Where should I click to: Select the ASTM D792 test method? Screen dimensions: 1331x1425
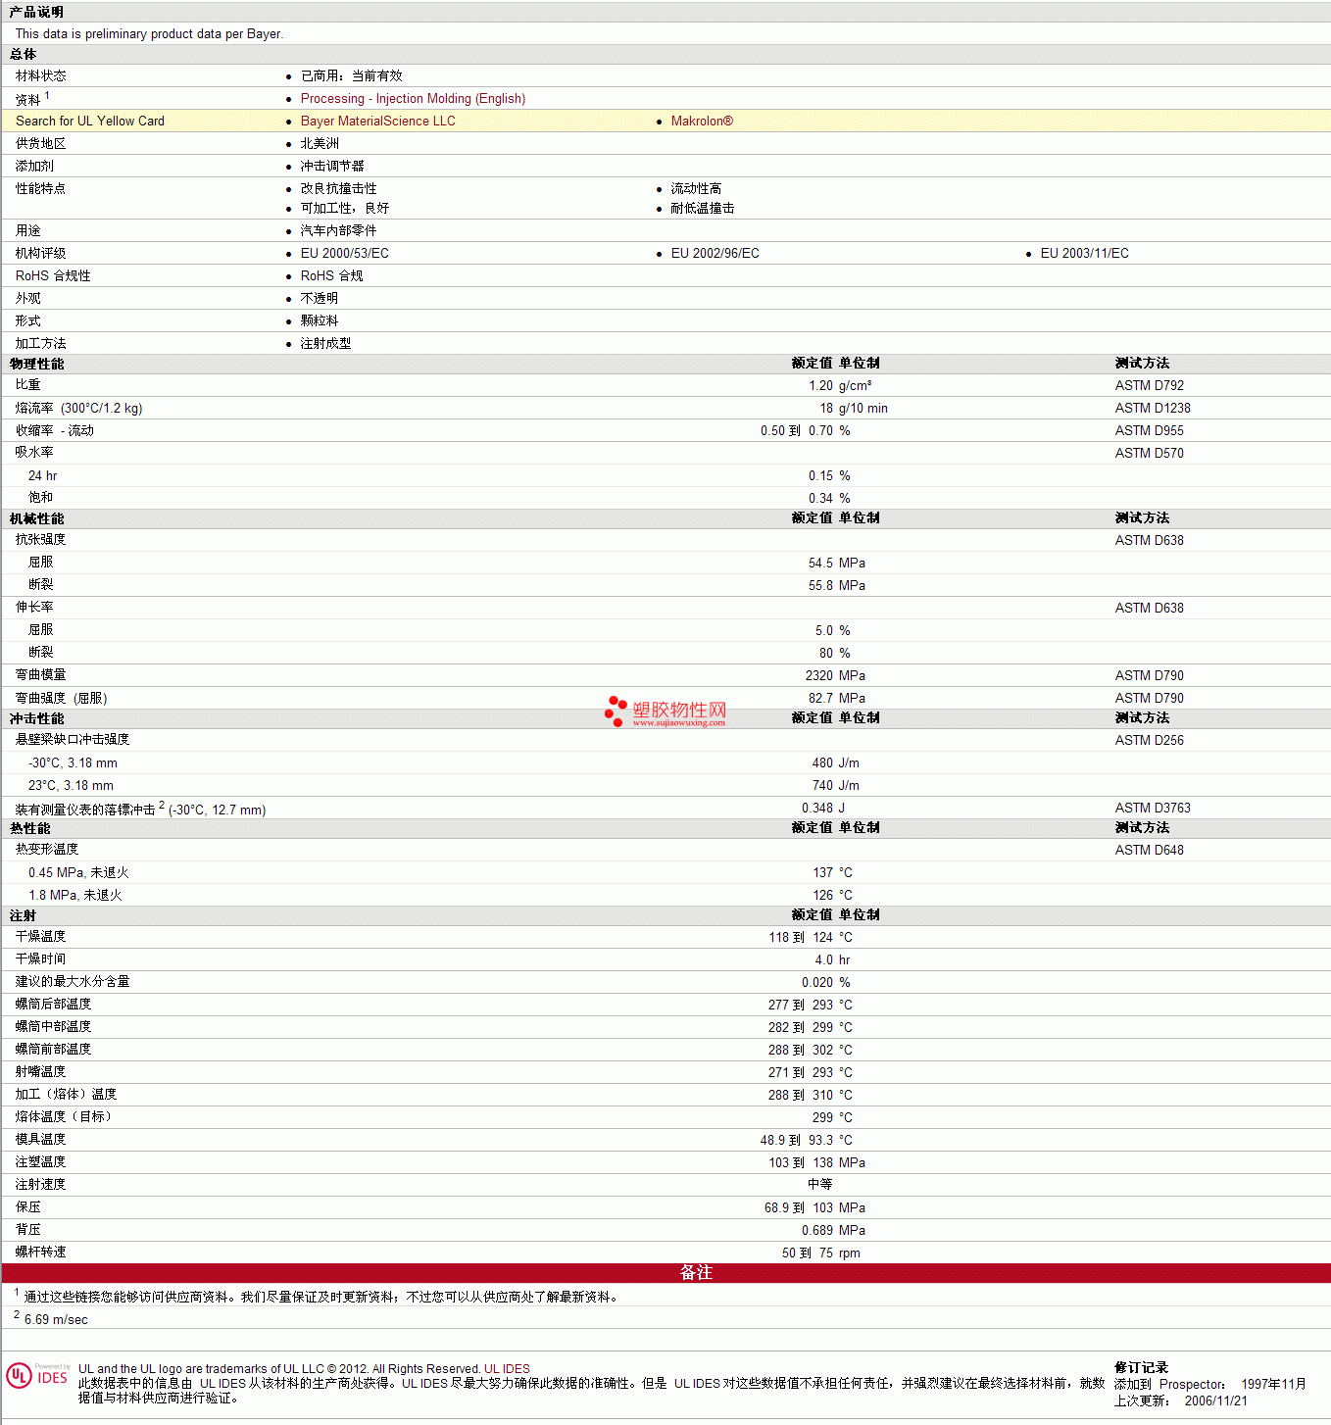pyautogui.click(x=1150, y=386)
